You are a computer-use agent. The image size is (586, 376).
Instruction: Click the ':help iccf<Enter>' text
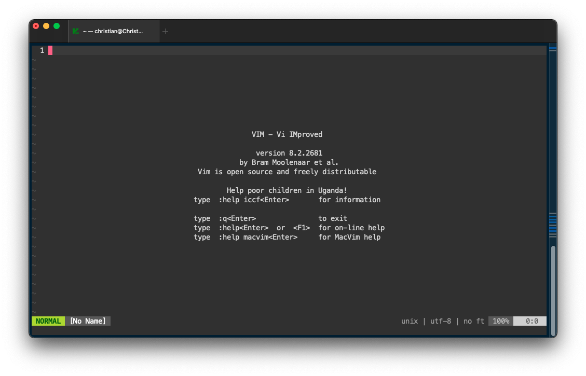254,200
